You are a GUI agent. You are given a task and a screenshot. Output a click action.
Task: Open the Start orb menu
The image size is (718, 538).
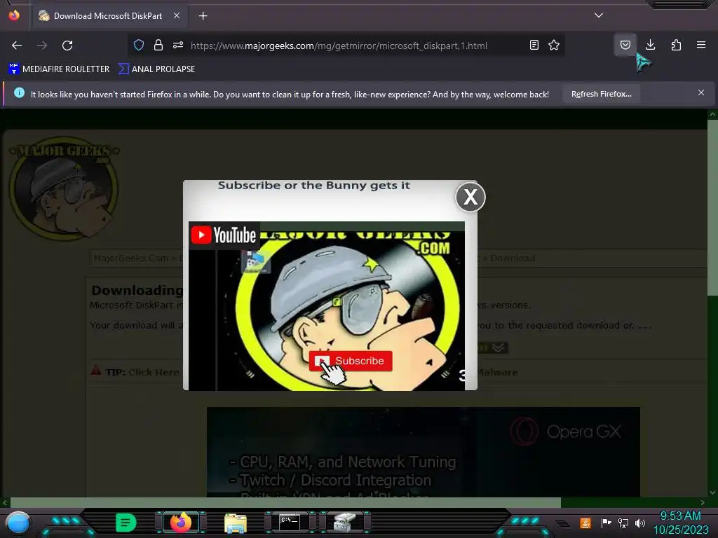click(18, 523)
